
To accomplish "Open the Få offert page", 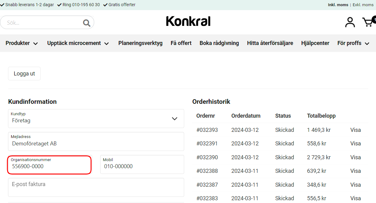I will [x=181, y=43].
